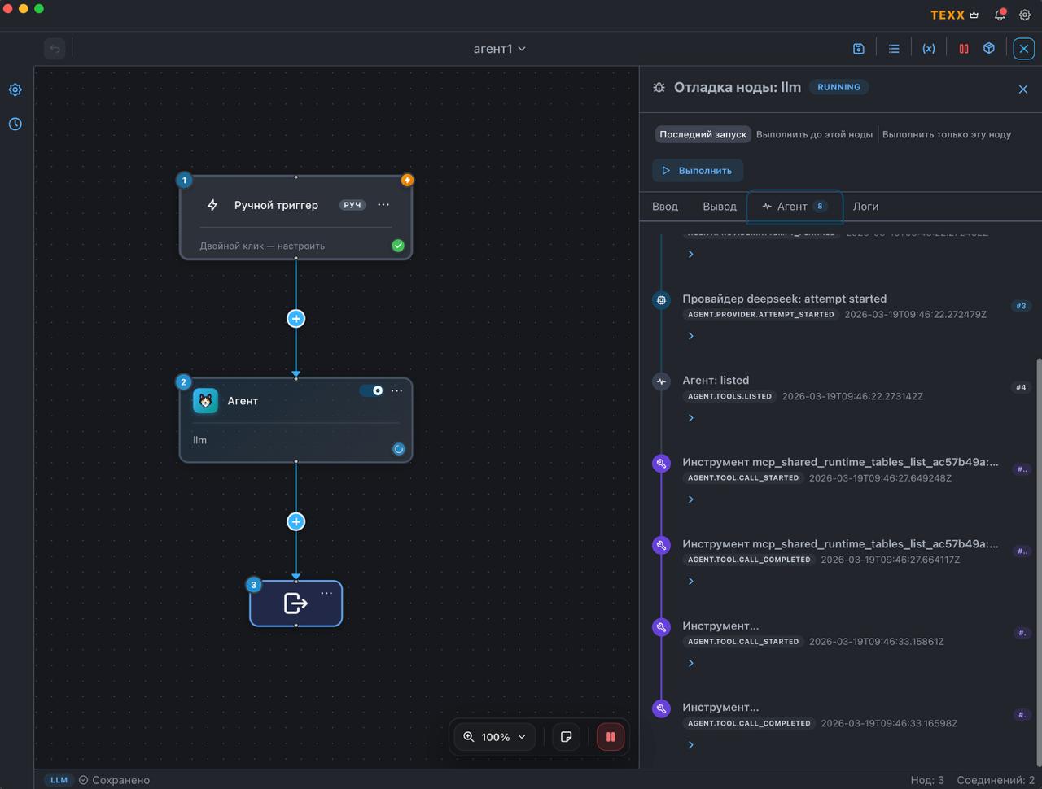Open the variables (x) icon

click(x=928, y=49)
